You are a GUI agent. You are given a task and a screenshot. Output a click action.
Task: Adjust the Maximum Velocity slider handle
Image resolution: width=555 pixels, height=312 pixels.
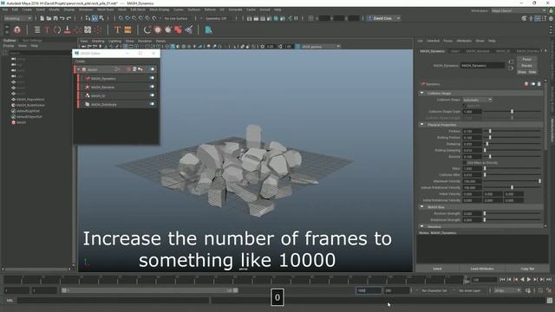(x=539, y=181)
